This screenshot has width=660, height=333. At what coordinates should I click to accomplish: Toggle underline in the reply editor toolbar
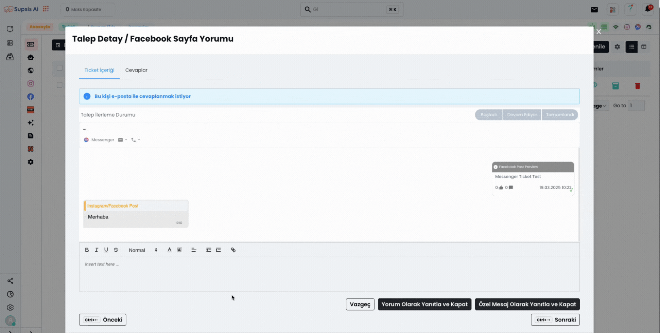pyautogui.click(x=106, y=250)
